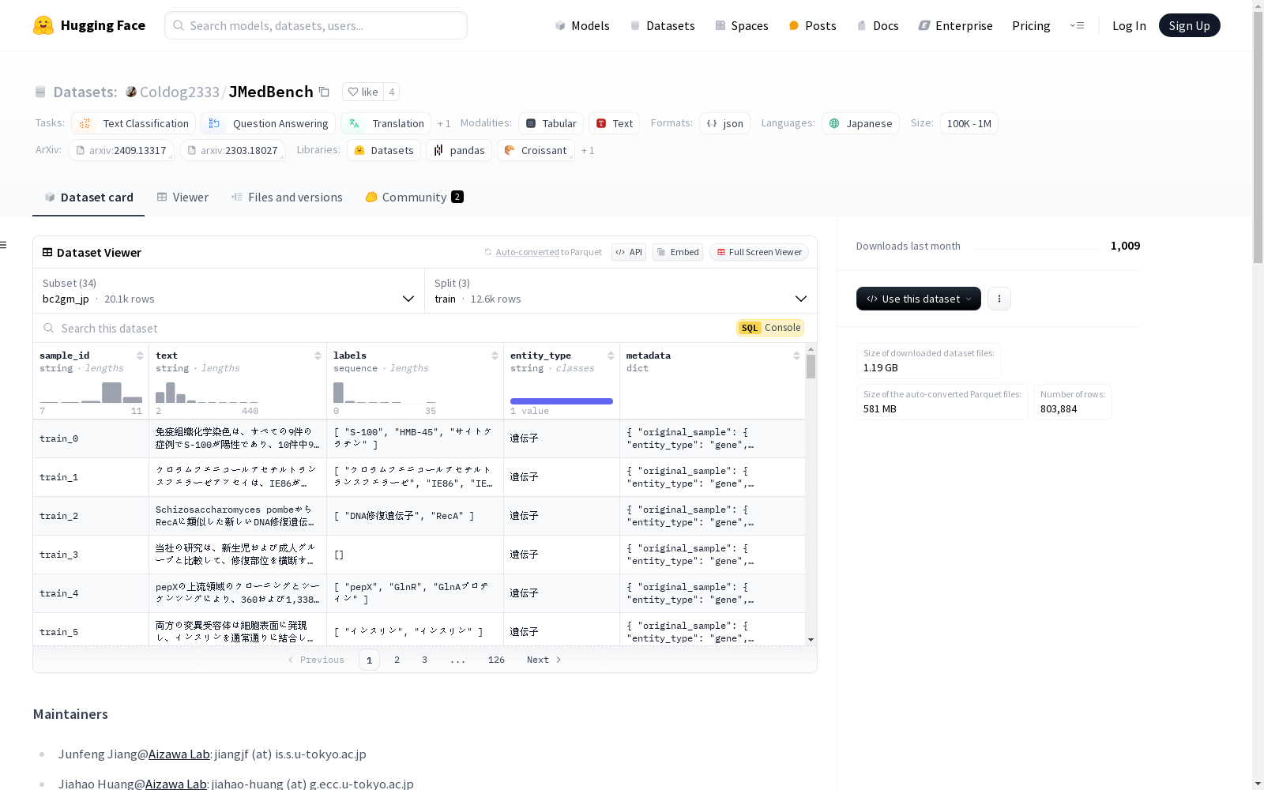Open the Coldog2333 profile link
The width and height of the screenshot is (1264, 790).
pyautogui.click(x=179, y=92)
